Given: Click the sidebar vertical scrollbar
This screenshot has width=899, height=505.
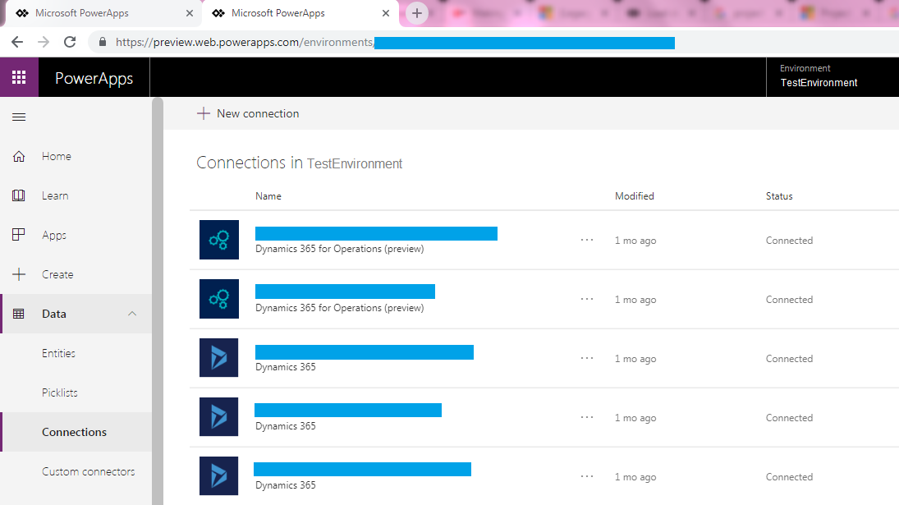Looking at the screenshot, I should pos(158,301).
